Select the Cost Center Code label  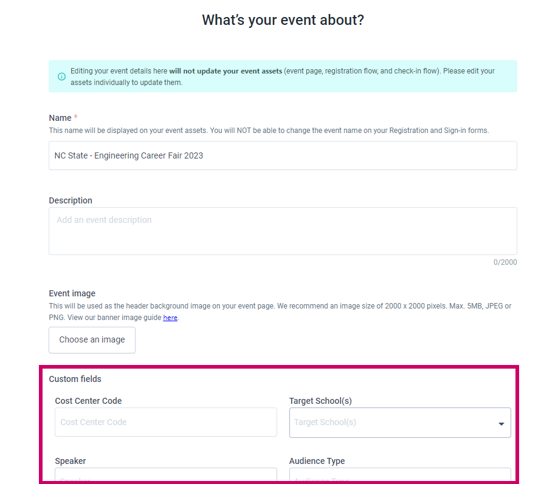pyautogui.click(x=88, y=401)
